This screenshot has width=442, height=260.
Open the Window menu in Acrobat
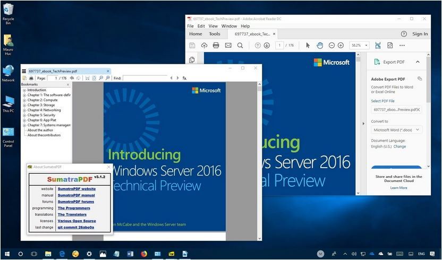click(229, 26)
